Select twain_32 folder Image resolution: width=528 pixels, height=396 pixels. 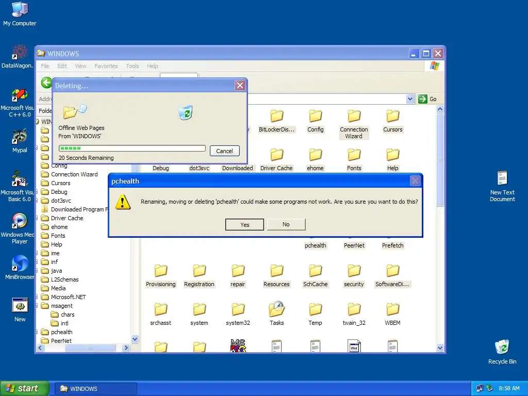point(354,315)
